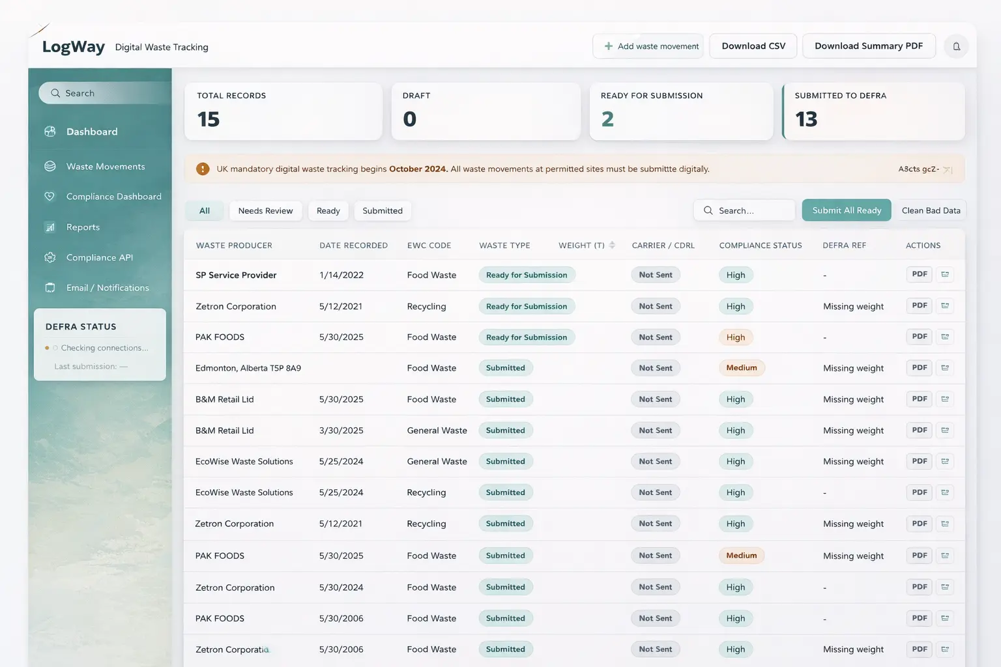Click the notification bell at top right
1001x667 pixels.
pos(956,46)
